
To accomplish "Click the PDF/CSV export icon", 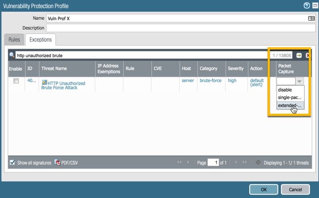I will pyautogui.click(x=58, y=163).
